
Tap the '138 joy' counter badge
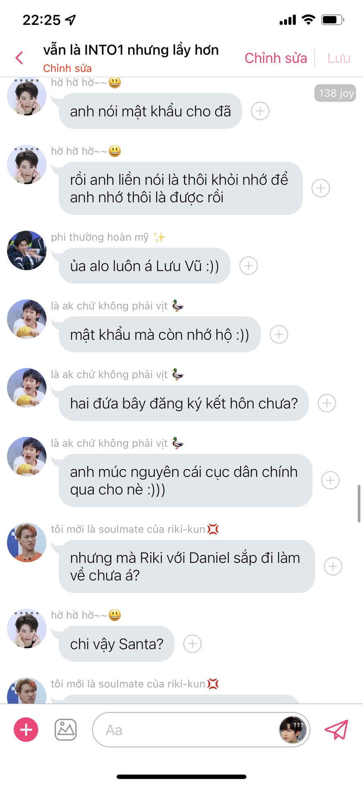[335, 93]
